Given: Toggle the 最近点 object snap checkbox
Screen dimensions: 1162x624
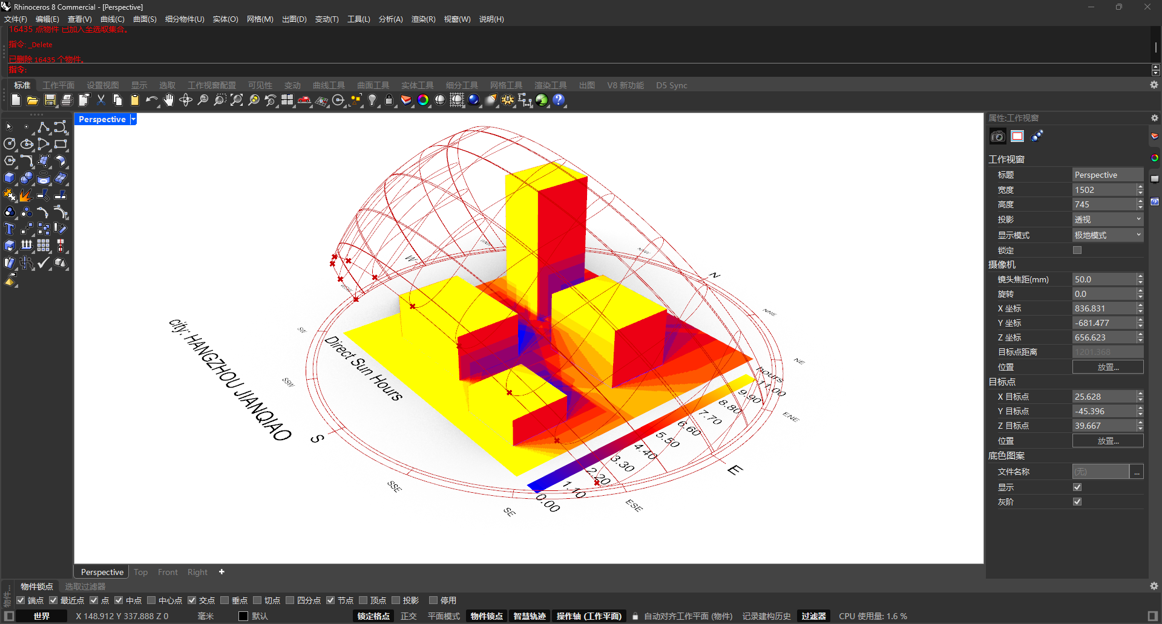Looking at the screenshot, I should point(53,600).
